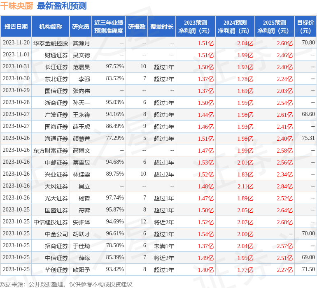
Task: Click researcher 龚源月
Action: point(81,43)
